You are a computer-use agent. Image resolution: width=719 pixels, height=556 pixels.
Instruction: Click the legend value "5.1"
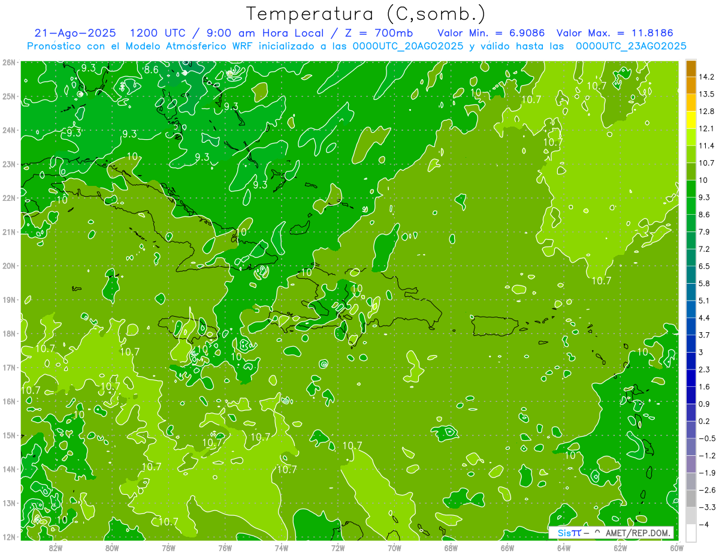[x=705, y=300]
